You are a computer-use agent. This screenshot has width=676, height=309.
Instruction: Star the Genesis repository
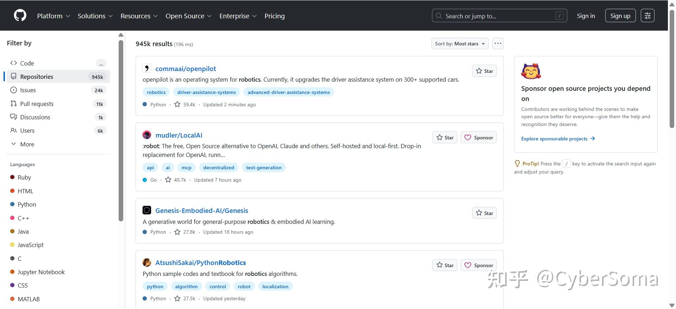click(484, 213)
